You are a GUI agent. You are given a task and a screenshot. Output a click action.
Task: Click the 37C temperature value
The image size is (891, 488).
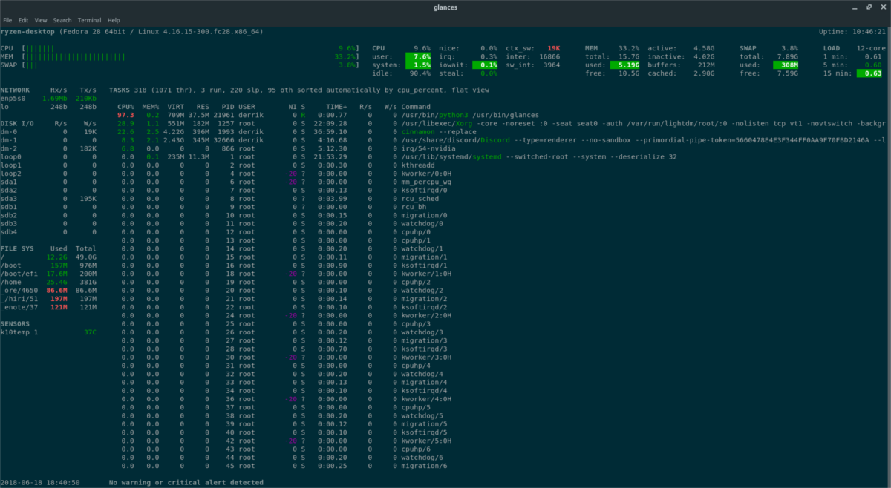click(90, 332)
